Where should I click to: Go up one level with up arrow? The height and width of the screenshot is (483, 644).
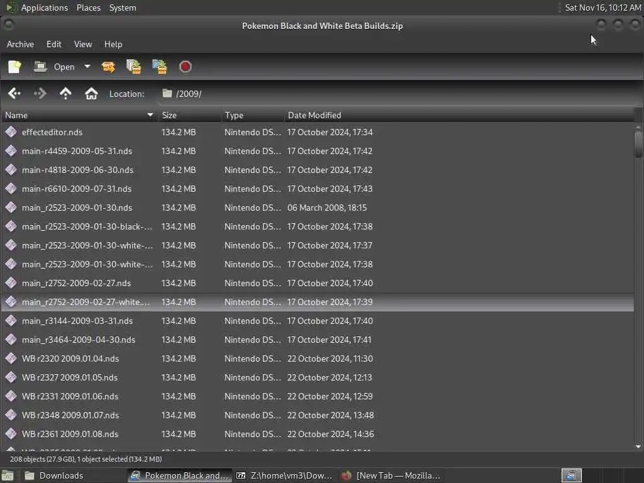point(65,94)
